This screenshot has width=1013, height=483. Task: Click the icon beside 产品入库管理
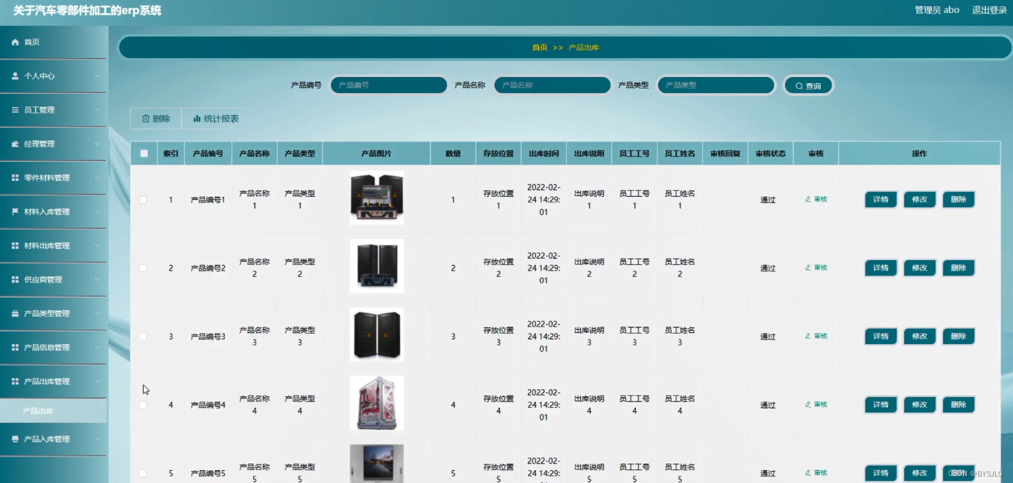tap(16, 439)
